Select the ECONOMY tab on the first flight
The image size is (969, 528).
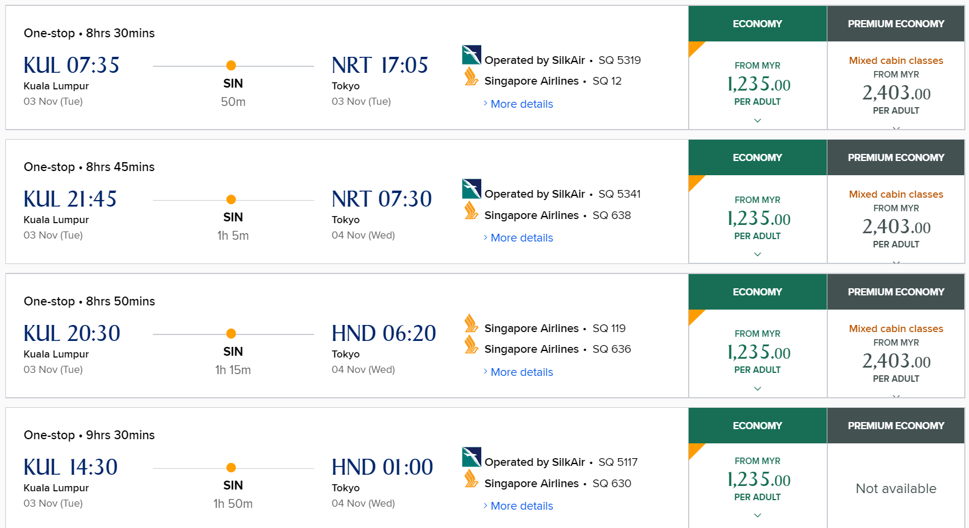coord(757,24)
